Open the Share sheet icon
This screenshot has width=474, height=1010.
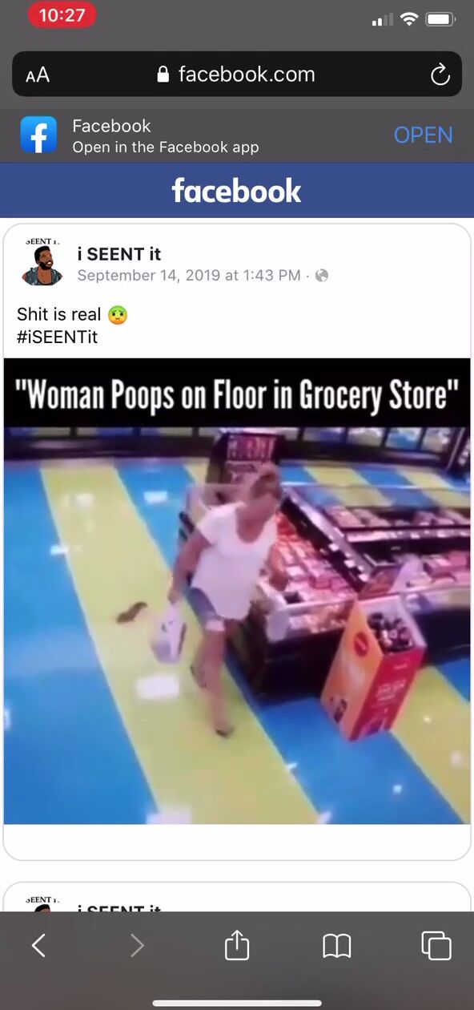[x=237, y=945]
